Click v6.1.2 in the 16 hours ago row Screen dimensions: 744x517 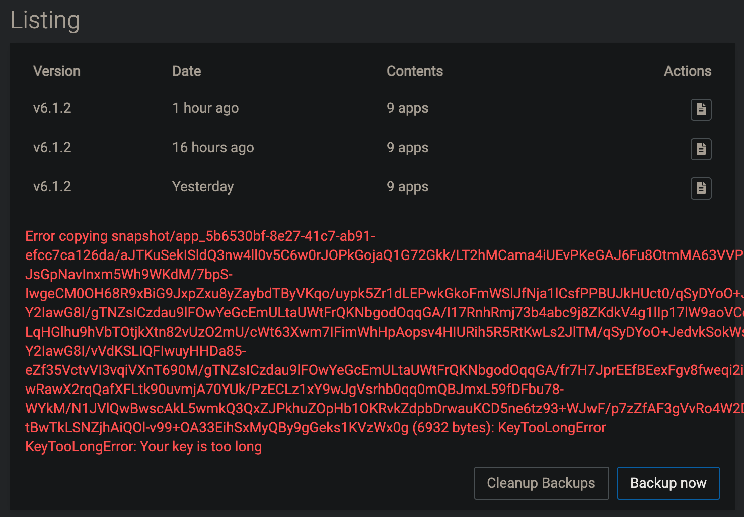pos(52,148)
